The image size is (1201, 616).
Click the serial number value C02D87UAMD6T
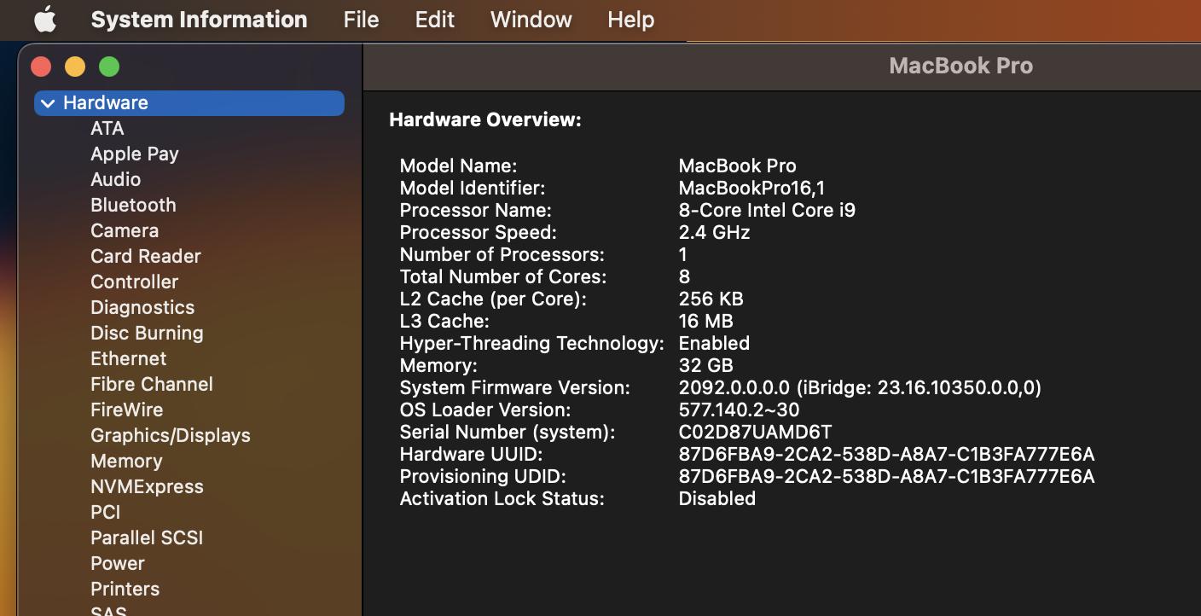point(755,432)
